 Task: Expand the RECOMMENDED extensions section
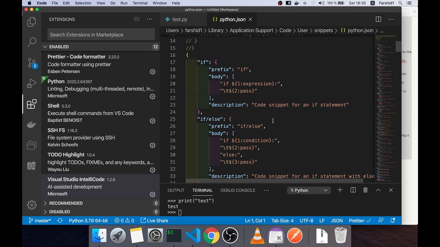point(100,203)
